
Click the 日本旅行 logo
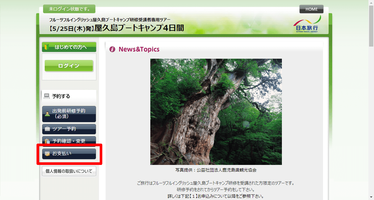click(x=307, y=24)
